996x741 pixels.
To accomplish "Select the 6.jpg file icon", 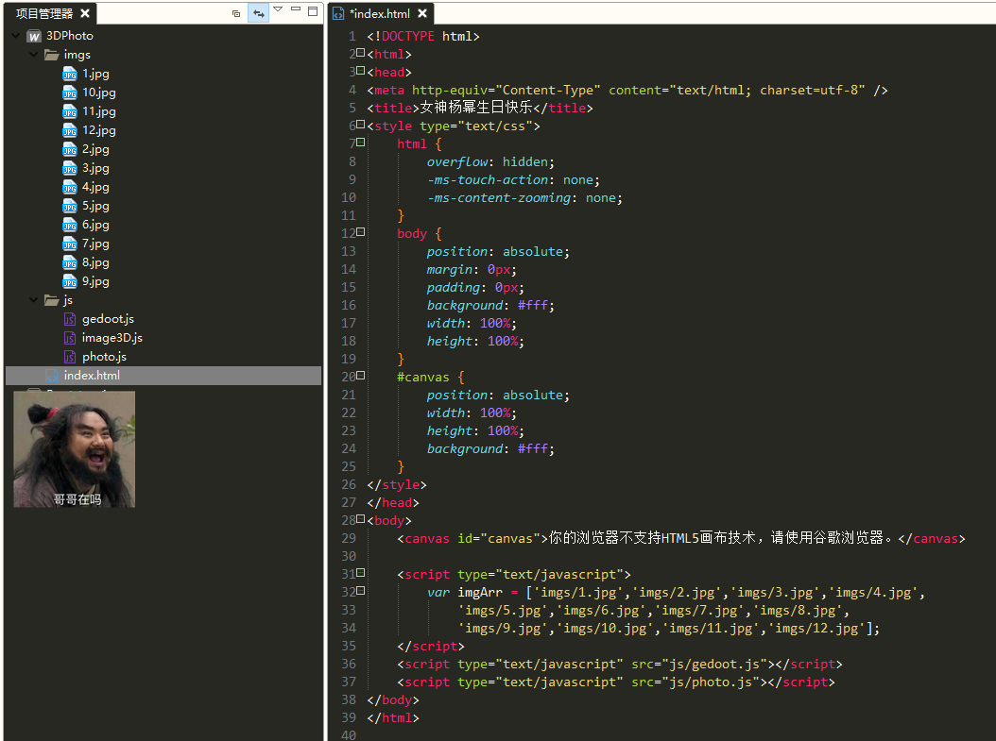I will (x=70, y=226).
